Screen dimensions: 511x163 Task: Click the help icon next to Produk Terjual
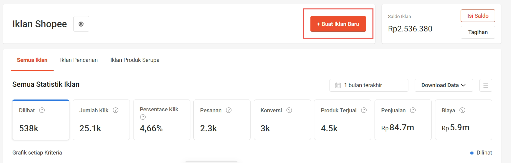coord(364,110)
